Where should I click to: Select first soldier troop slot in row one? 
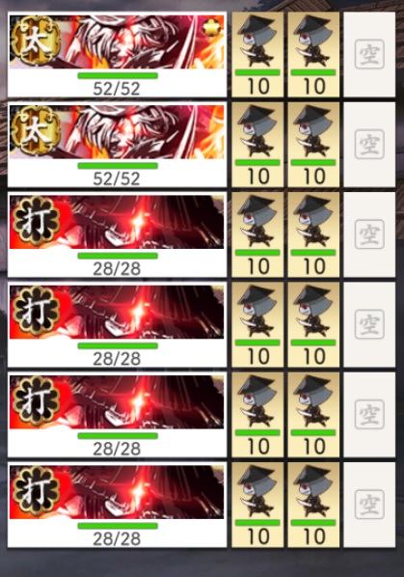257,54
